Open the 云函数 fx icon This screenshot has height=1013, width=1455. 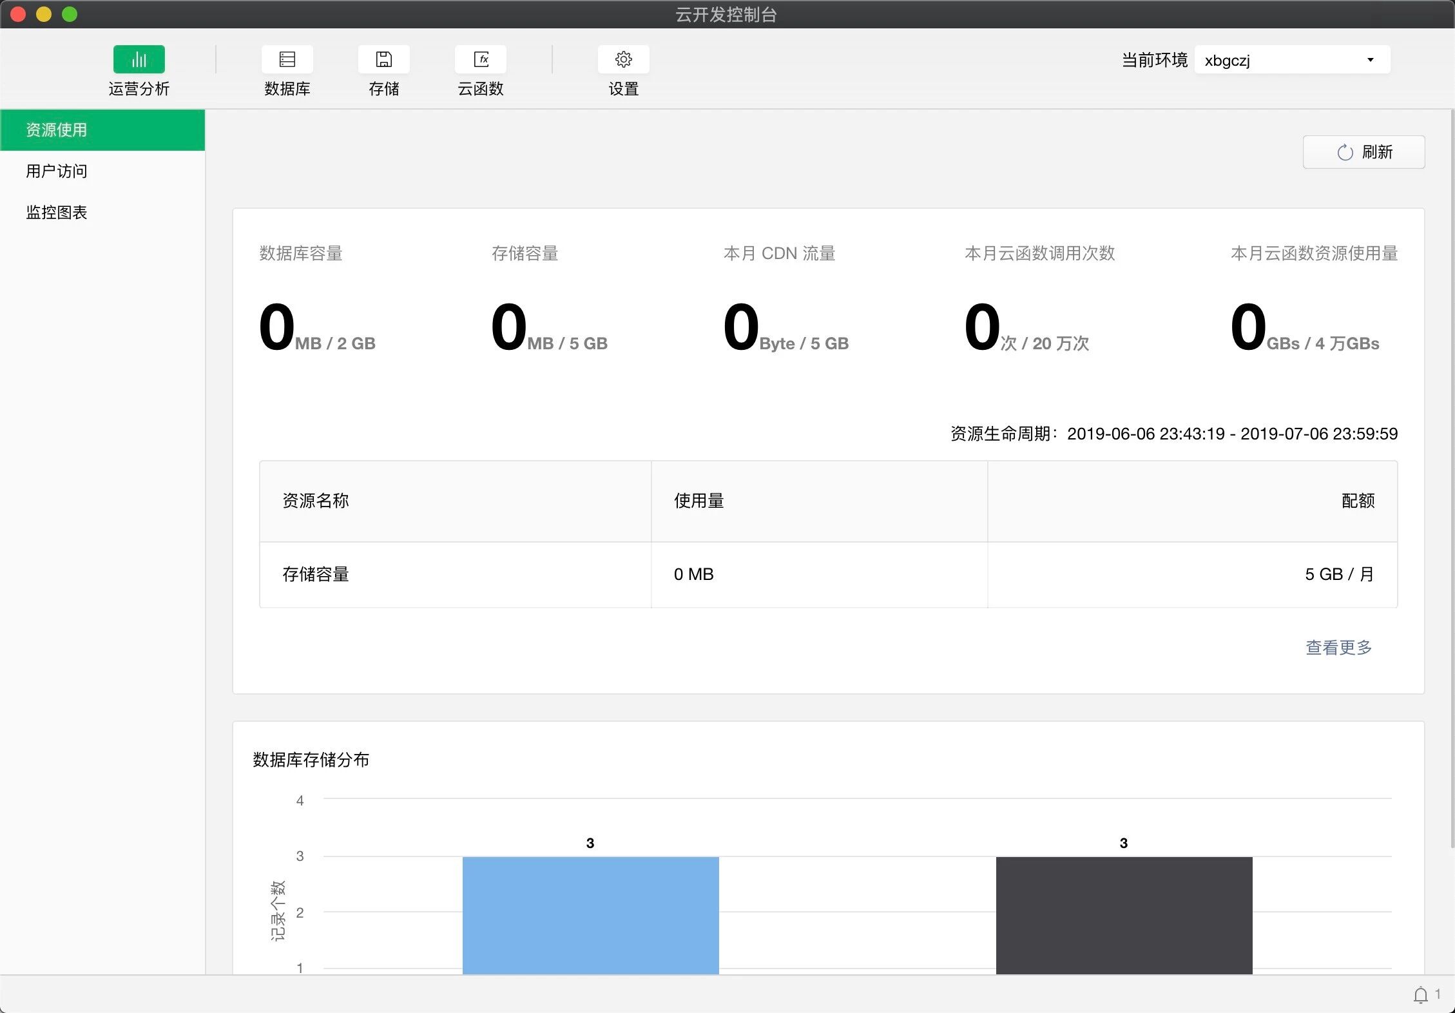[x=480, y=59]
